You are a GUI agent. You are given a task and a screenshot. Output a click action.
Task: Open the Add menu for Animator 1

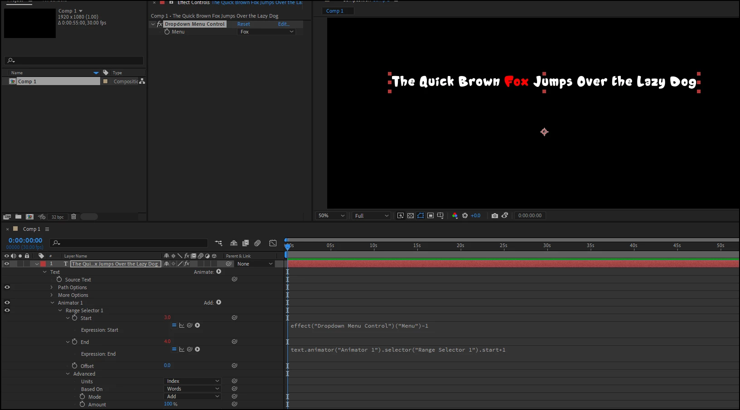tap(219, 302)
